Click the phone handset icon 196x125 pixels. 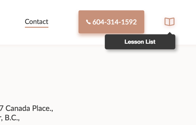[88, 22]
